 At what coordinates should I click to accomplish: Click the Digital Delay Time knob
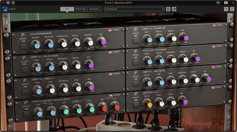(38, 90)
